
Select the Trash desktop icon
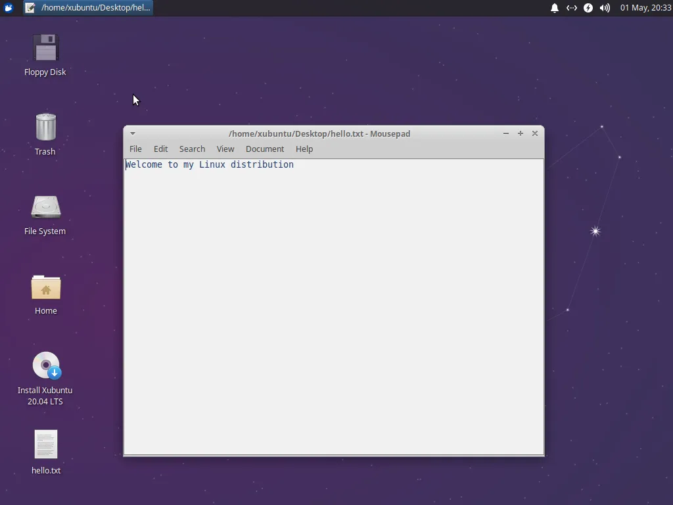click(x=45, y=127)
